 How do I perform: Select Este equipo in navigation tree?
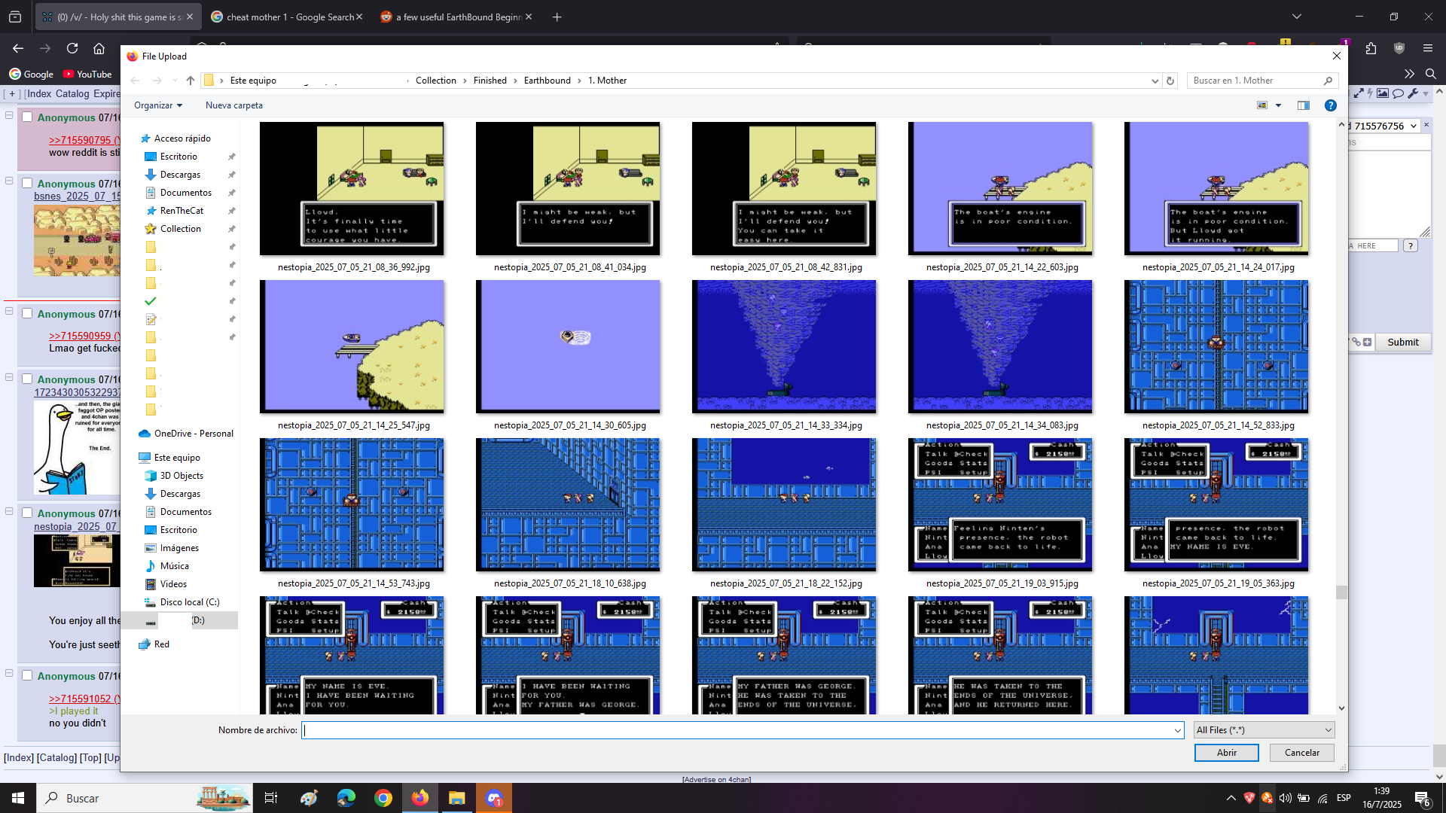(x=177, y=458)
